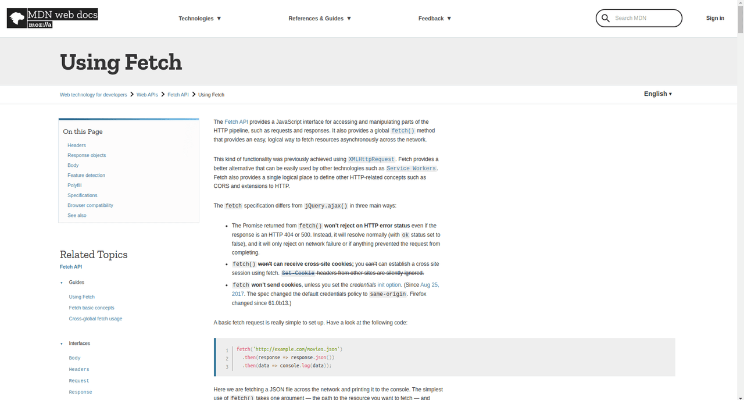This screenshot has width=744, height=400.
Task: Click code line with example.com/movies.json
Action: [289, 349]
